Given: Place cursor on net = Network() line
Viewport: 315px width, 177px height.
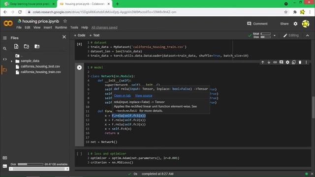Looking at the screenshot, I should (x=104, y=142).
